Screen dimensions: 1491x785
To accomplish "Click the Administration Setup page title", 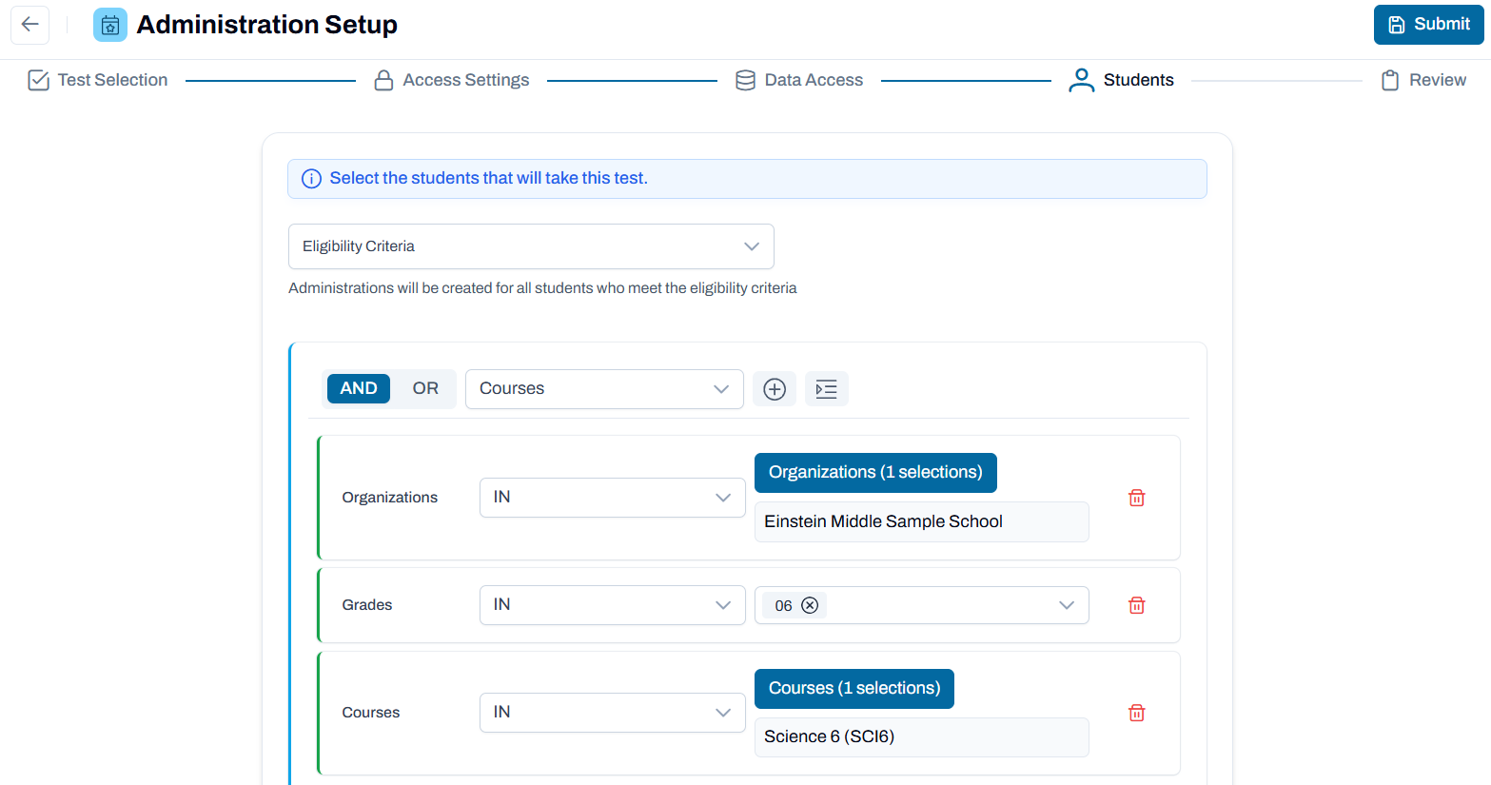I will (x=267, y=25).
